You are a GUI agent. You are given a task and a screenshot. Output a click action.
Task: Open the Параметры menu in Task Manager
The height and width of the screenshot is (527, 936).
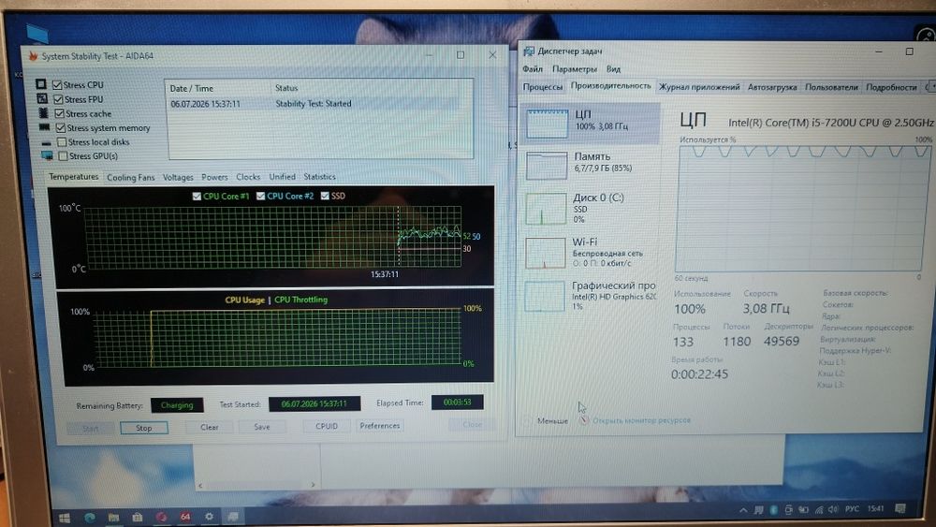575,69
